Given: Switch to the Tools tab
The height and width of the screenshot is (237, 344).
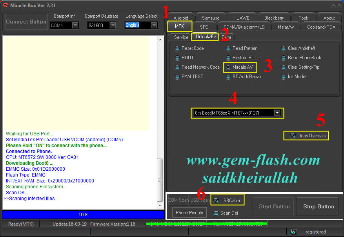Looking at the screenshot, I should [304, 18].
